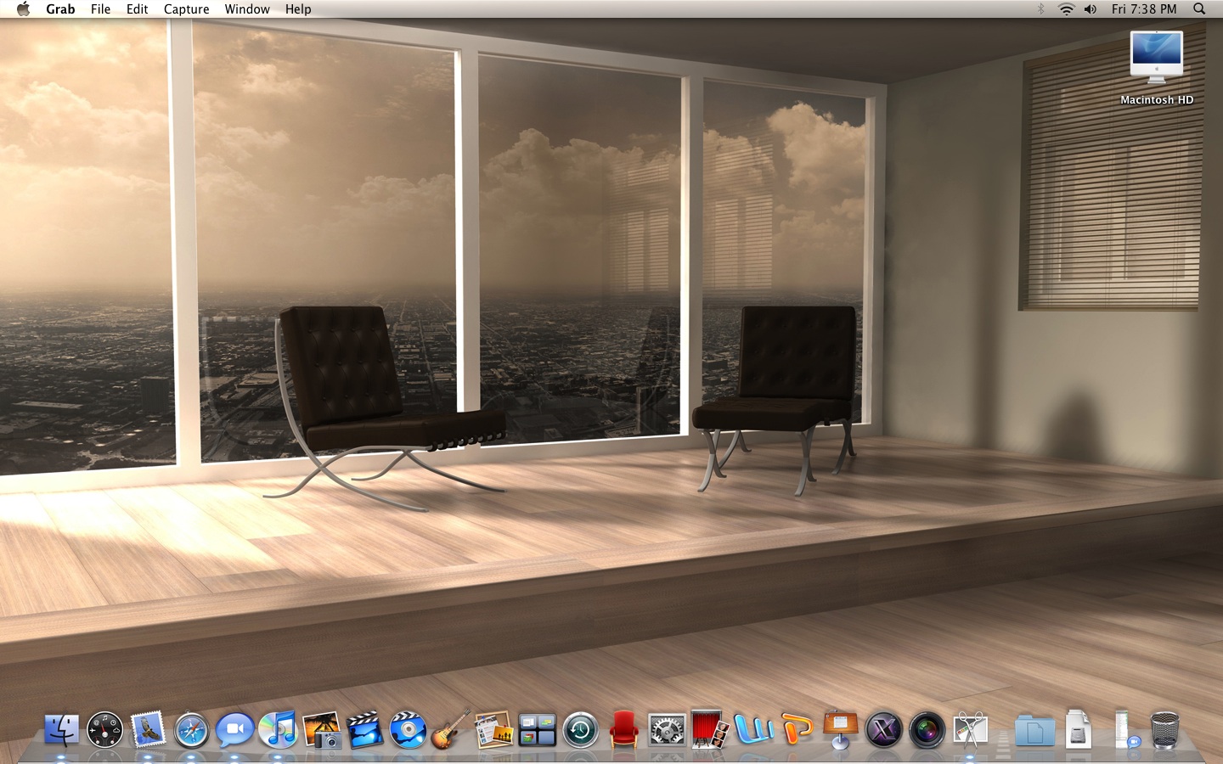Viewport: 1223px width, 764px height.
Task: Open the disk image file in Dock
Action: [x=1079, y=728]
